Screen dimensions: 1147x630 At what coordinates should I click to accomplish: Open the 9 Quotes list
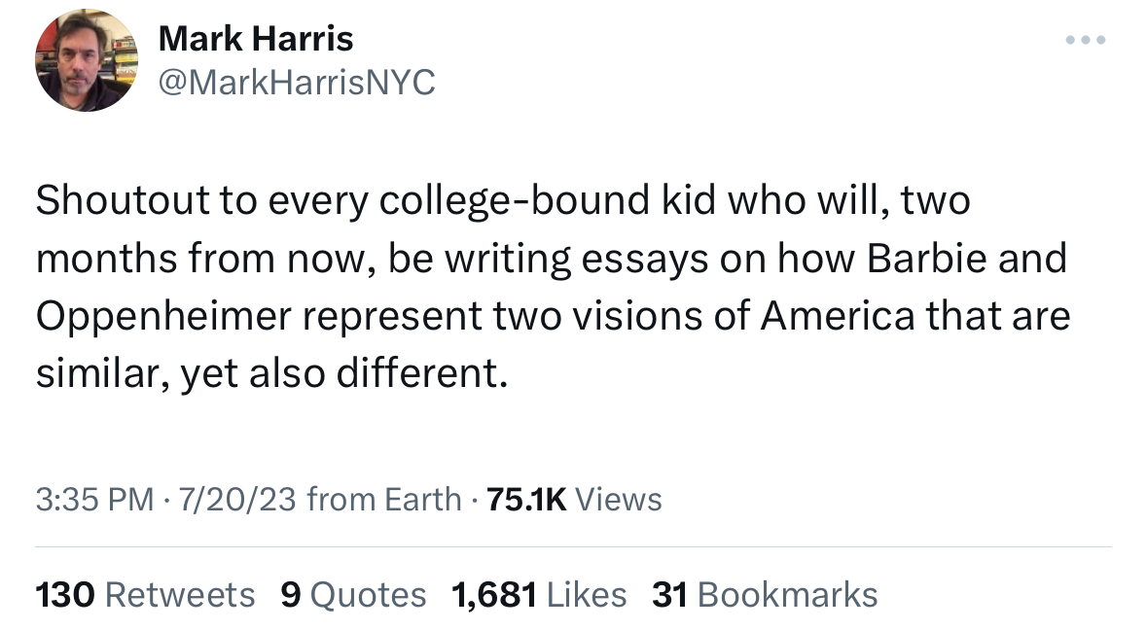point(353,594)
